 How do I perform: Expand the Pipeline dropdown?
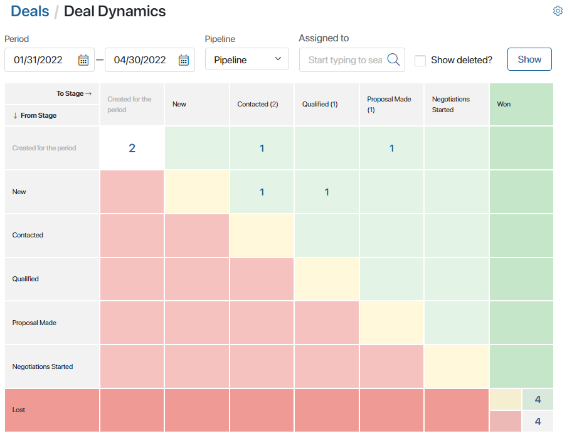[247, 60]
